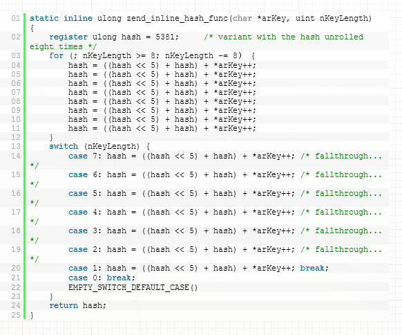The height and width of the screenshot is (335, 402).
Task: Click line number 12 in the gutter
Action: tap(16, 137)
